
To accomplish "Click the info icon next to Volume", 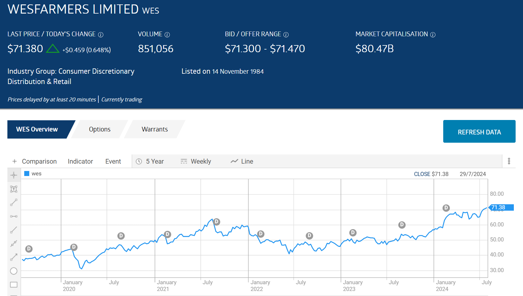I will pyautogui.click(x=167, y=35).
